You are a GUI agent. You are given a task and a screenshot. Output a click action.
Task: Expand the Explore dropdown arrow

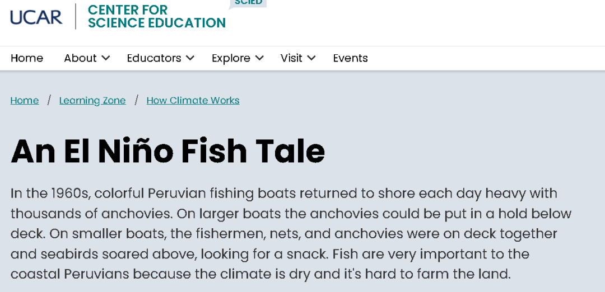coord(259,58)
